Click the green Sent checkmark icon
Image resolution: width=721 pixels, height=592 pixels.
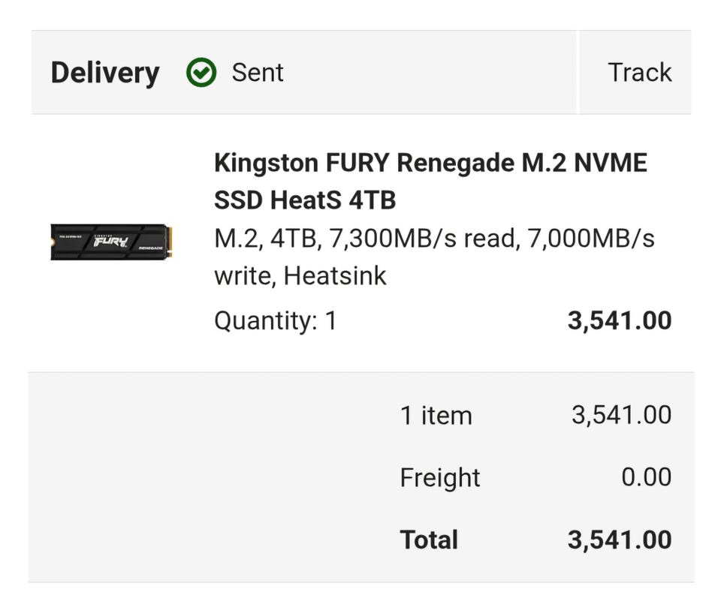tap(201, 73)
